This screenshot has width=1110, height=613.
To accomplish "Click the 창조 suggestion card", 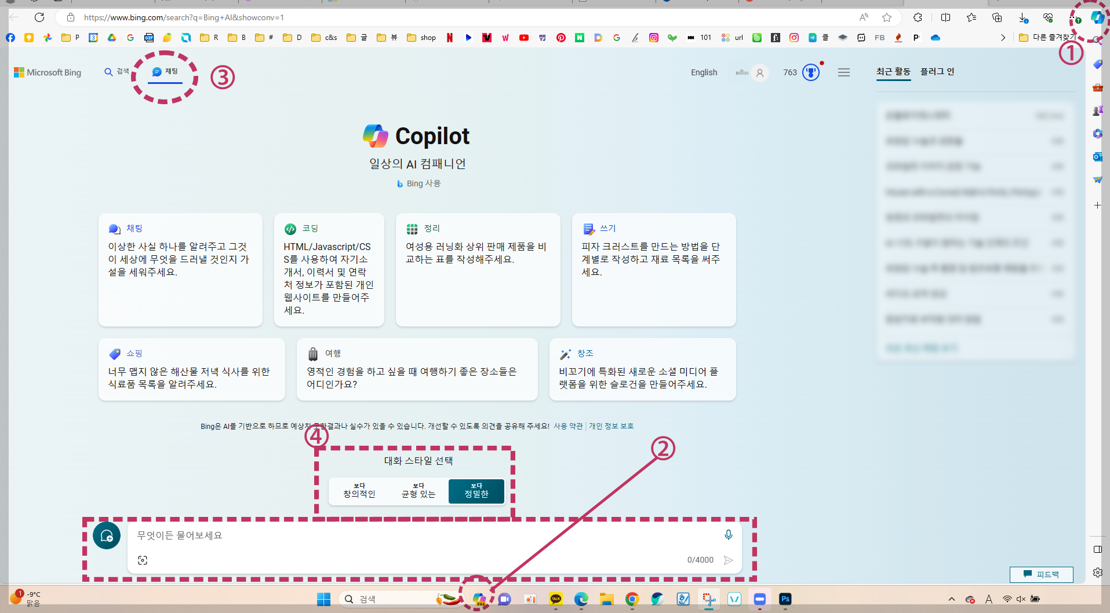I will pos(643,369).
